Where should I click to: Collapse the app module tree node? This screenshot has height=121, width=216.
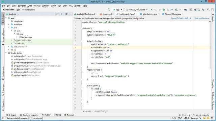(6, 18)
